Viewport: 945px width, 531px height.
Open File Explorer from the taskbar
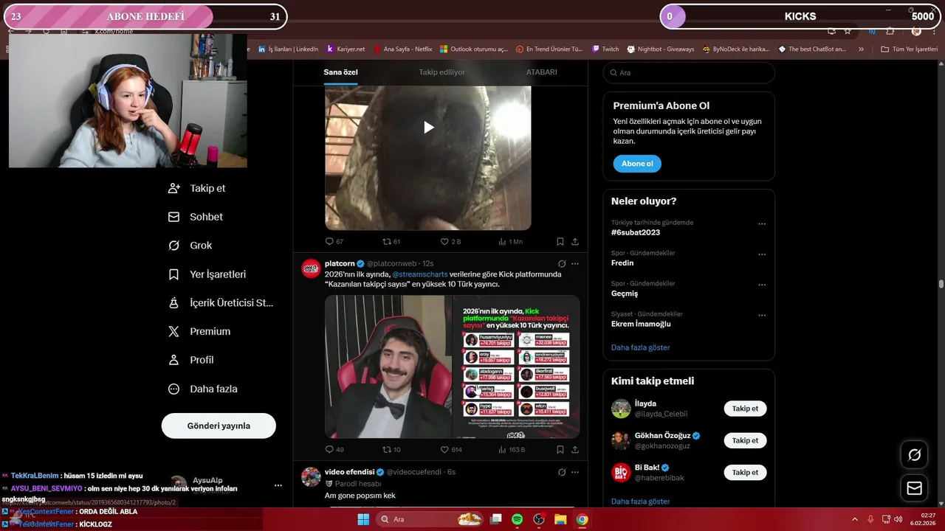pos(560,519)
